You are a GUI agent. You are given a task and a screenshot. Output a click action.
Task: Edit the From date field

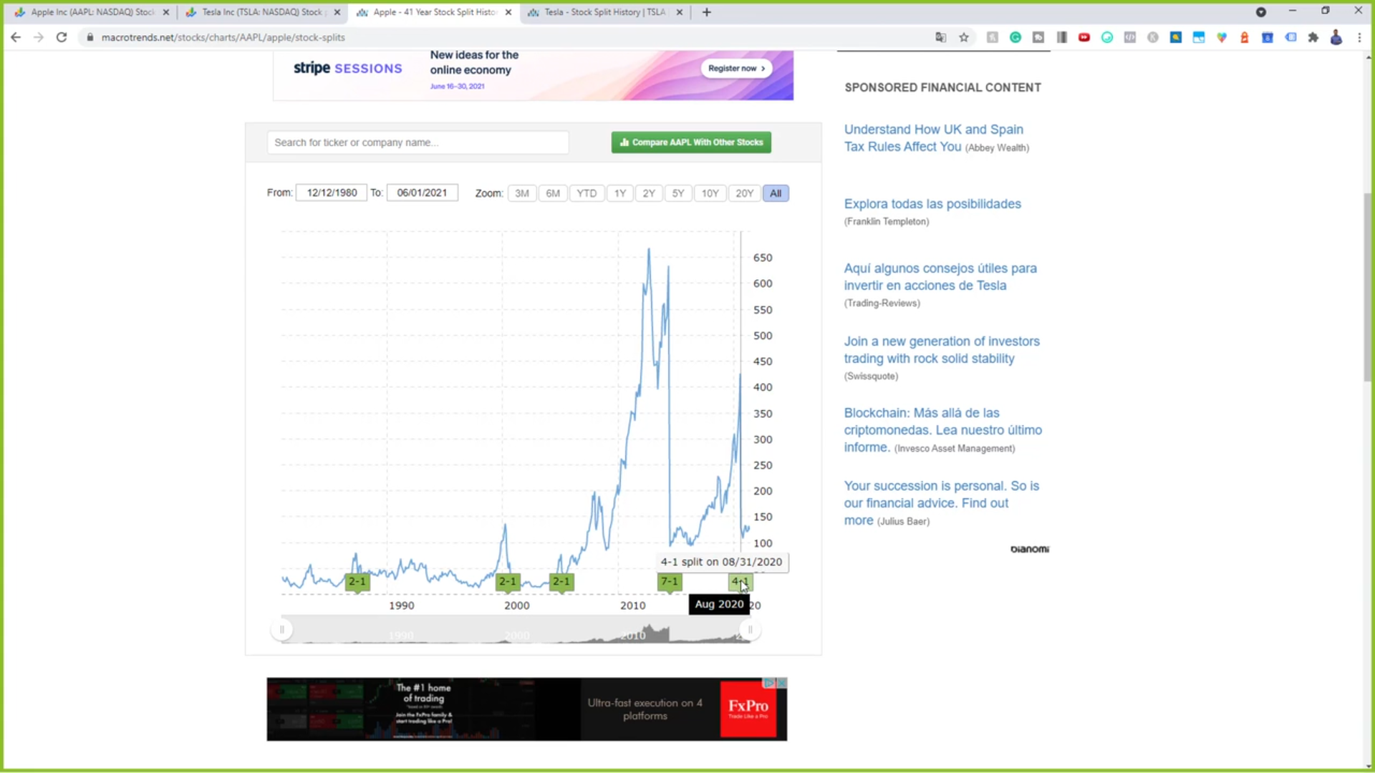point(332,193)
